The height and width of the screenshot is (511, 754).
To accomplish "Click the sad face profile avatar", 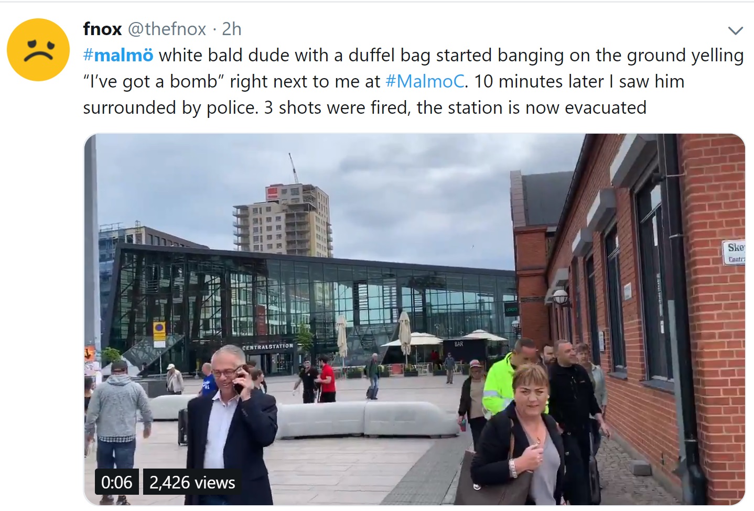I will tap(38, 50).
